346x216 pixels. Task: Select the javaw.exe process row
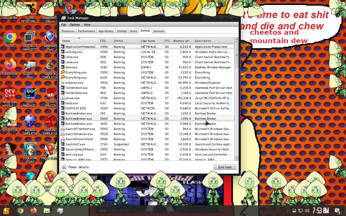click(147, 98)
